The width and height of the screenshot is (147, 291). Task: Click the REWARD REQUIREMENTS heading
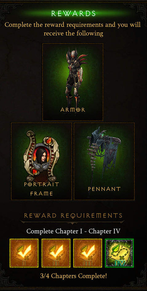(73, 216)
